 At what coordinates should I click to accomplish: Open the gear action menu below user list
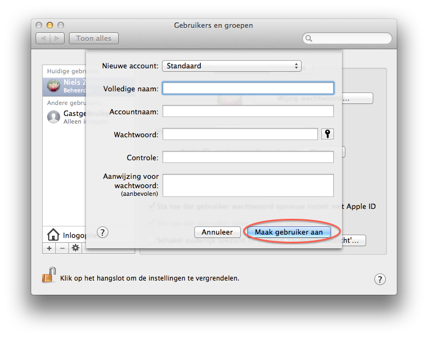pyautogui.click(x=76, y=248)
